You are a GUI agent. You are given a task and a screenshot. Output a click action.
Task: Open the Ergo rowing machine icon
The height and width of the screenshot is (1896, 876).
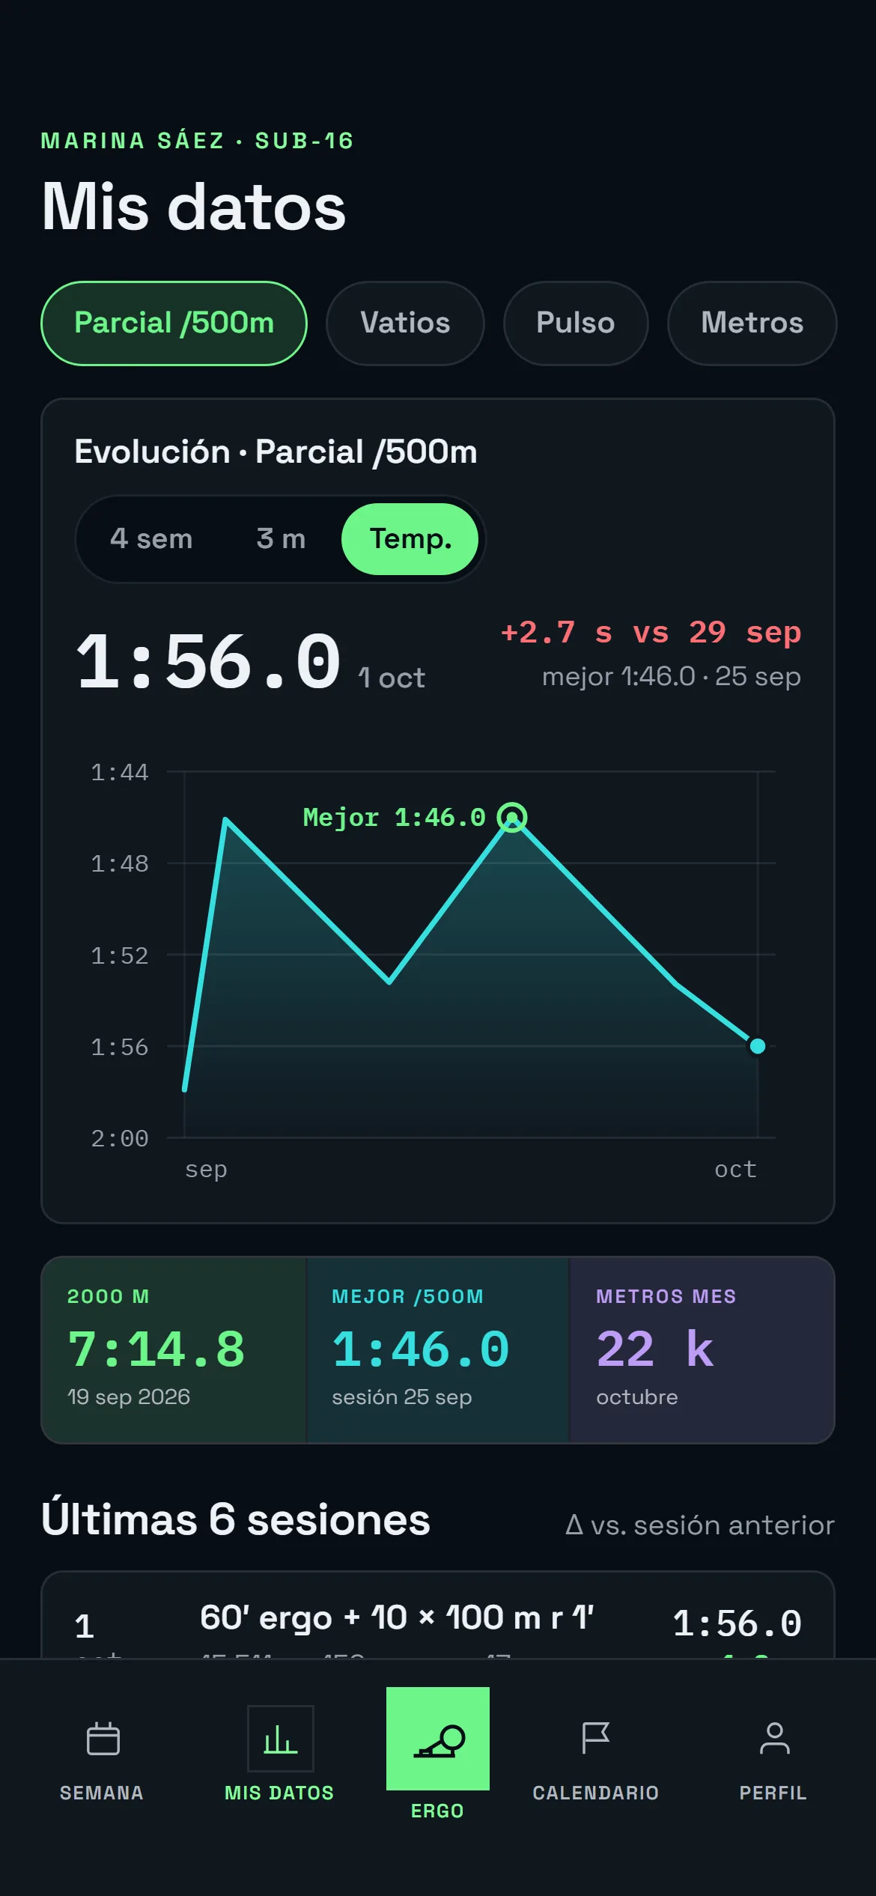pyautogui.click(x=438, y=1738)
